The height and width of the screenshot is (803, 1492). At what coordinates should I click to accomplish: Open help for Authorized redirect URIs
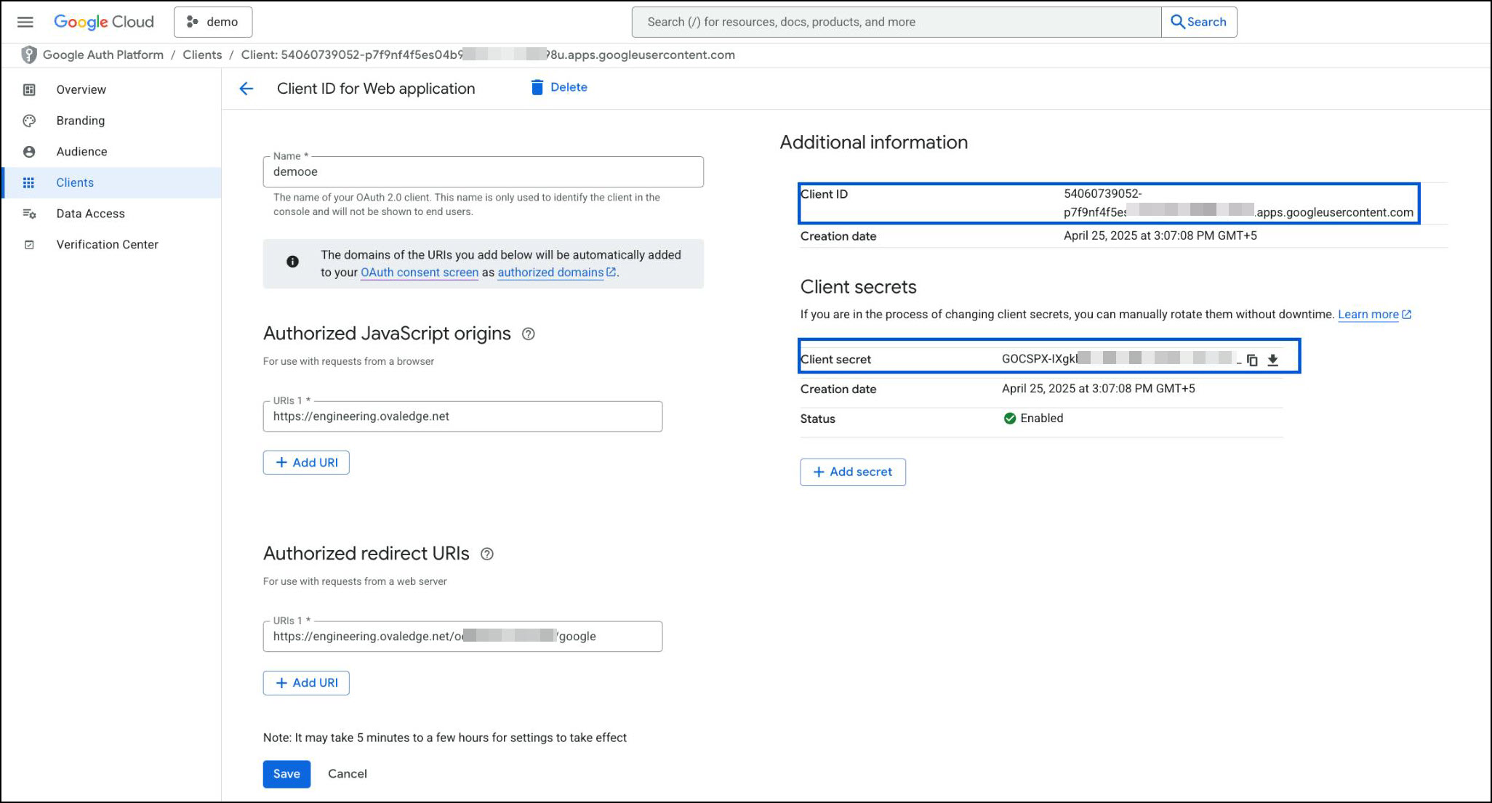pyautogui.click(x=487, y=554)
